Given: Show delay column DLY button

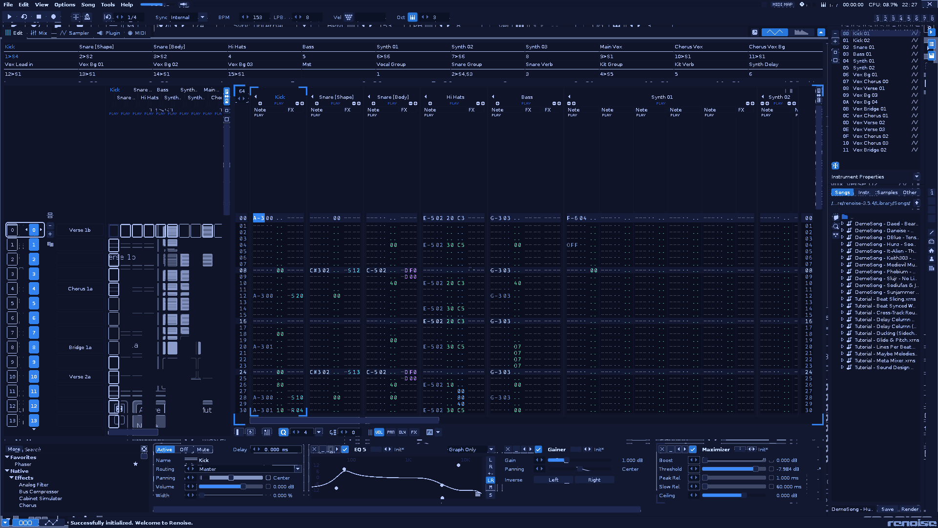Looking at the screenshot, I should click(402, 432).
